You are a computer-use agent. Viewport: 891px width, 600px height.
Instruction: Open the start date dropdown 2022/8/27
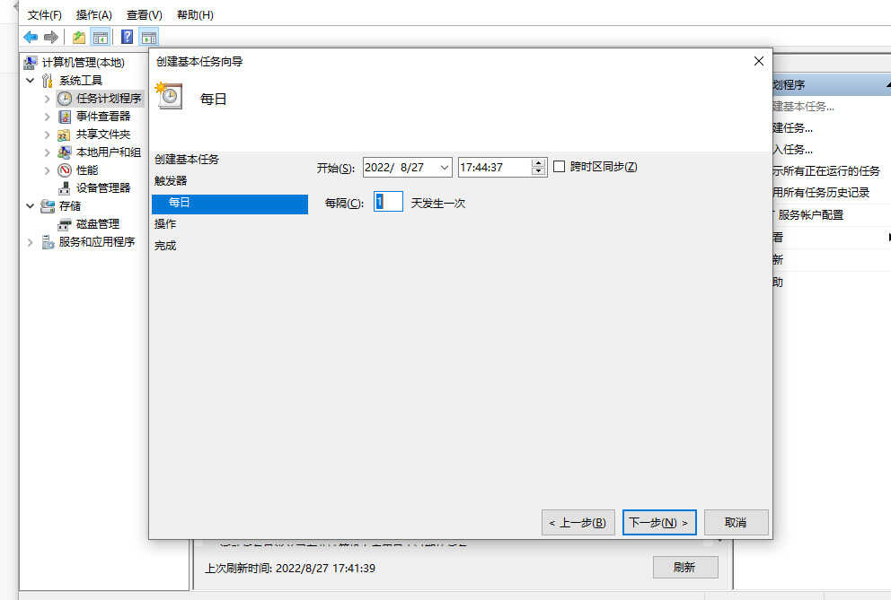point(445,168)
